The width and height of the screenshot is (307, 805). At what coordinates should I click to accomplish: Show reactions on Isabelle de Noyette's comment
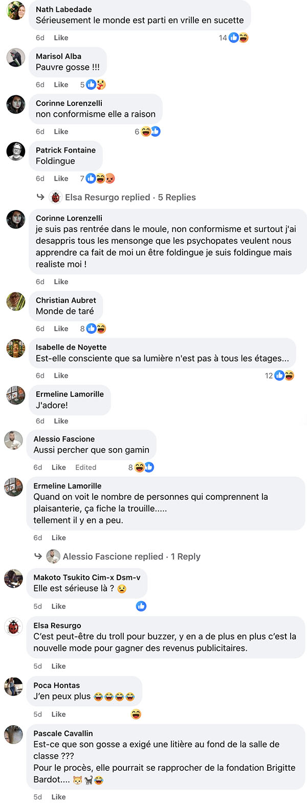coord(279,375)
